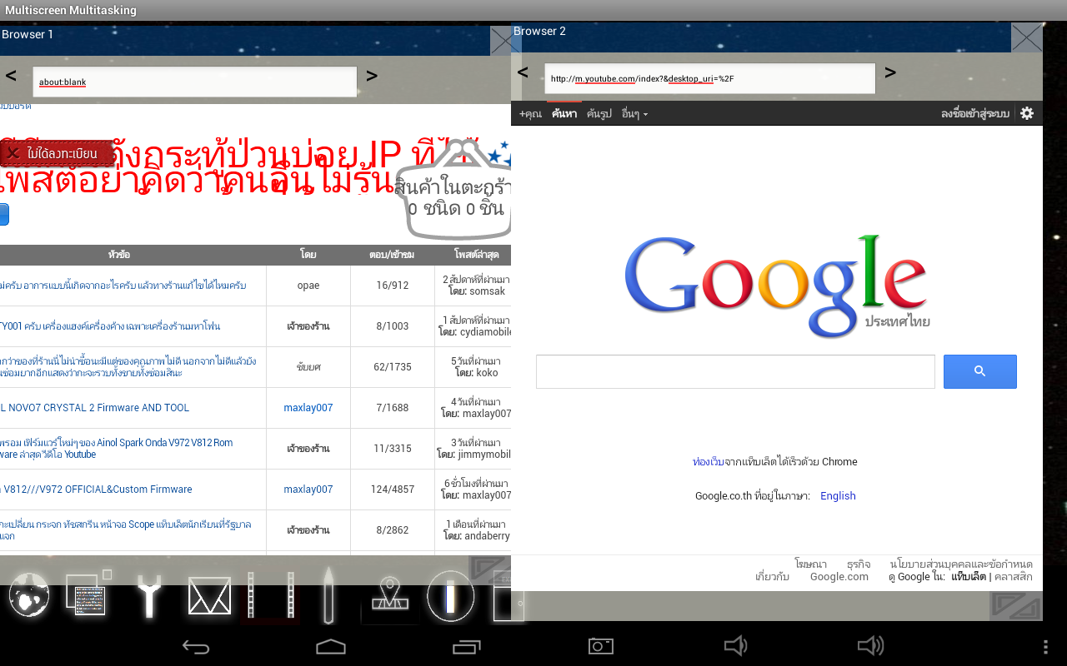Open Google settings gear icon

(x=1027, y=113)
